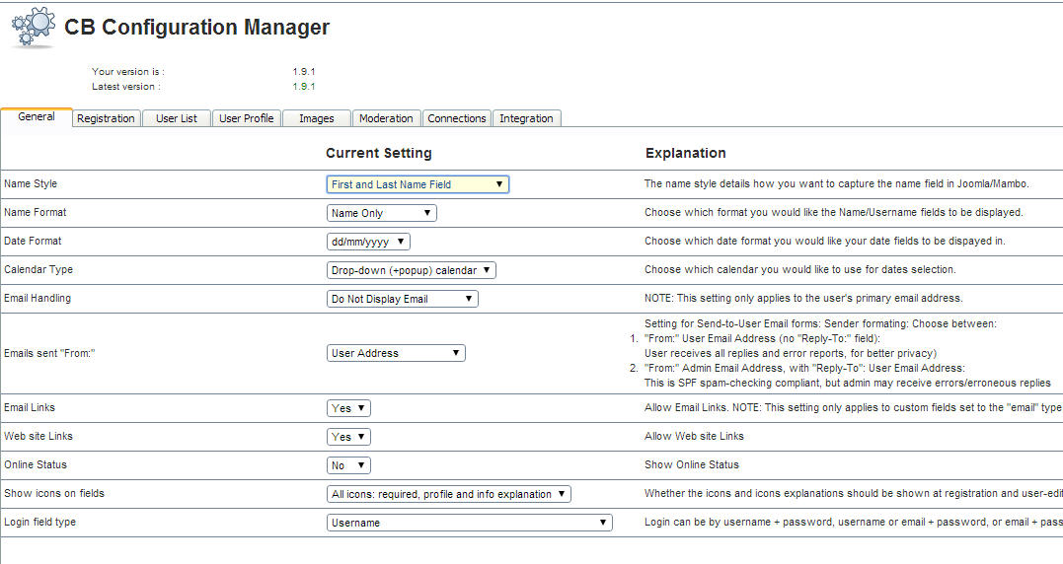This screenshot has height=564, width=1063.
Task: Click the 'Your version is :' label
Action: tap(128, 71)
